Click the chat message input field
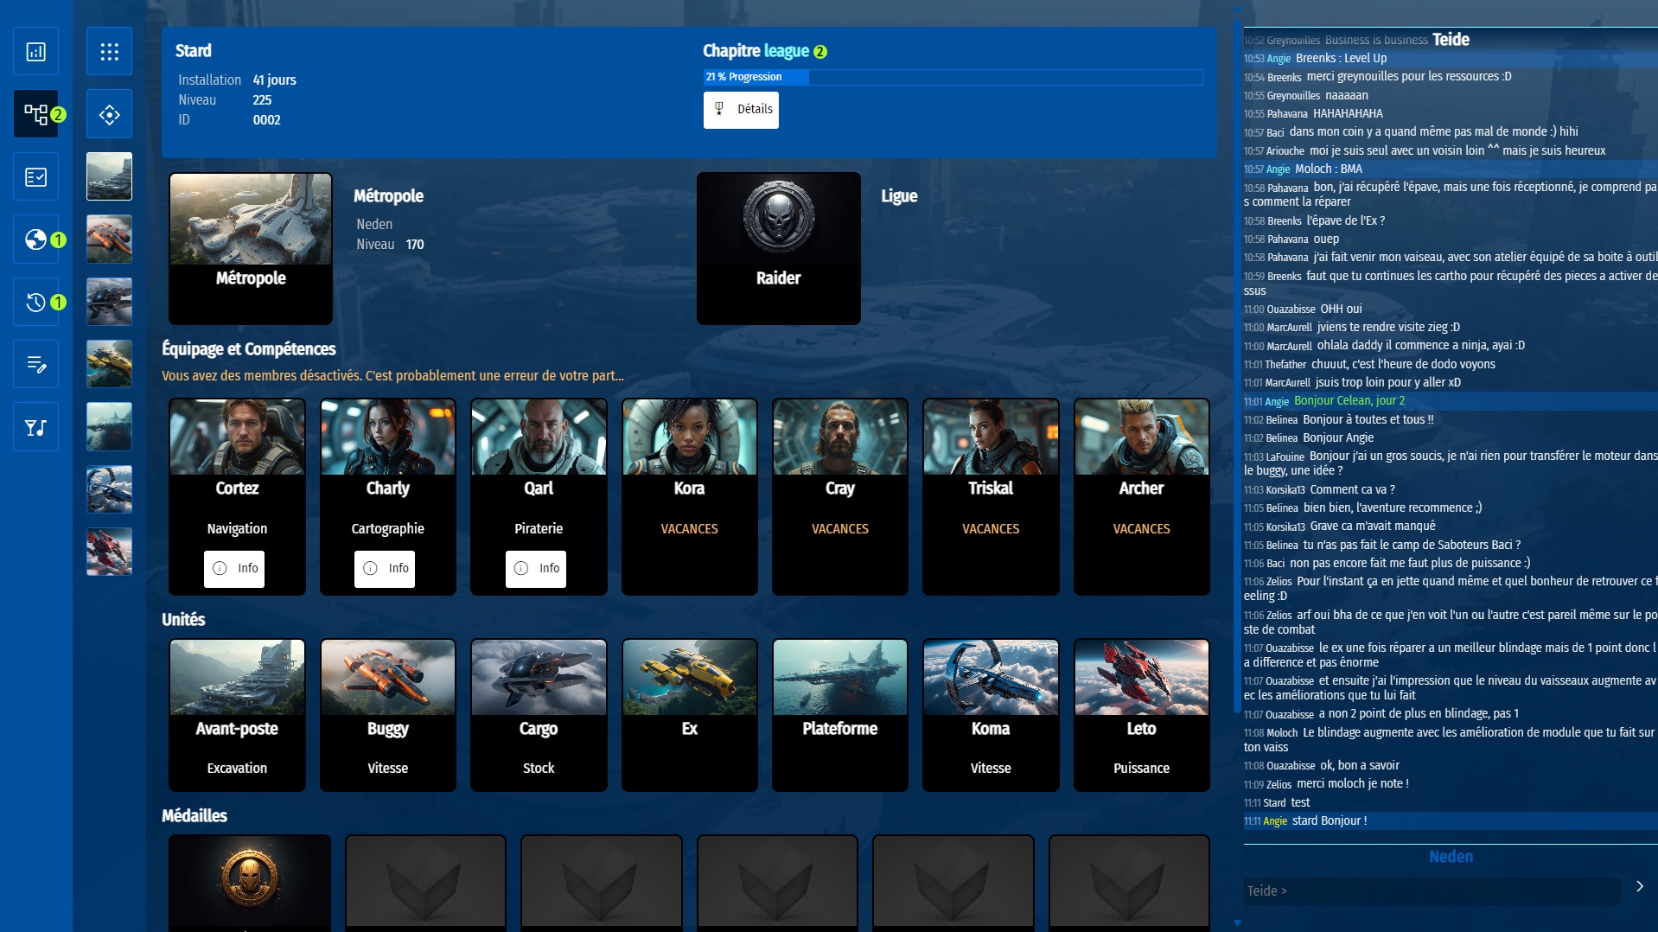Screen dimensions: 1658x932 pos(1432,891)
